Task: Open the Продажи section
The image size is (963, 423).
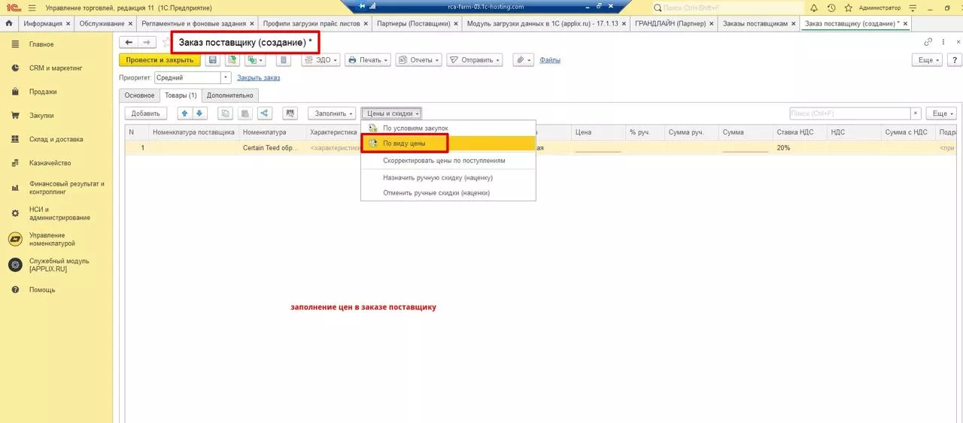Action: (x=43, y=92)
